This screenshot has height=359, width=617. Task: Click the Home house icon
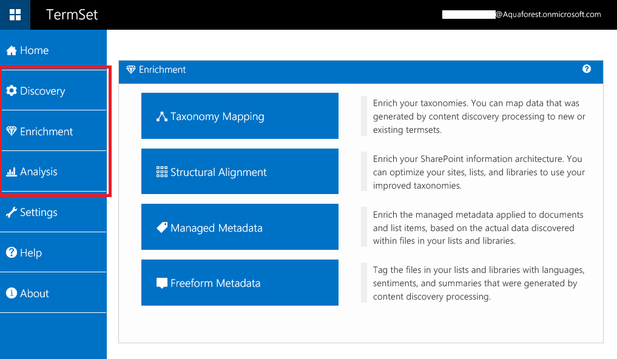[x=11, y=51]
